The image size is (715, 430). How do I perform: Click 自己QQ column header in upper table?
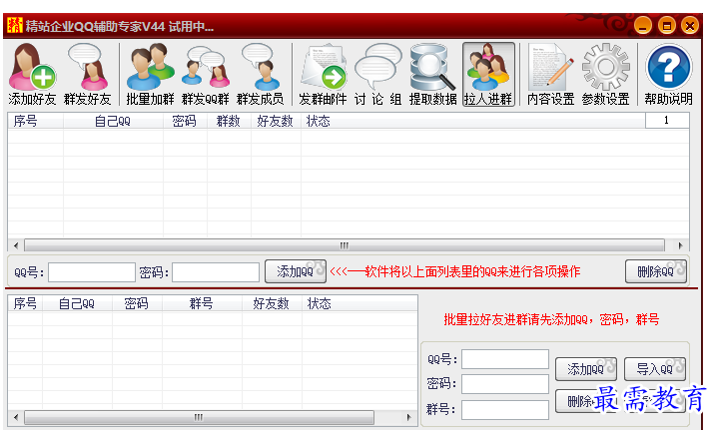pyautogui.click(x=113, y=121)
